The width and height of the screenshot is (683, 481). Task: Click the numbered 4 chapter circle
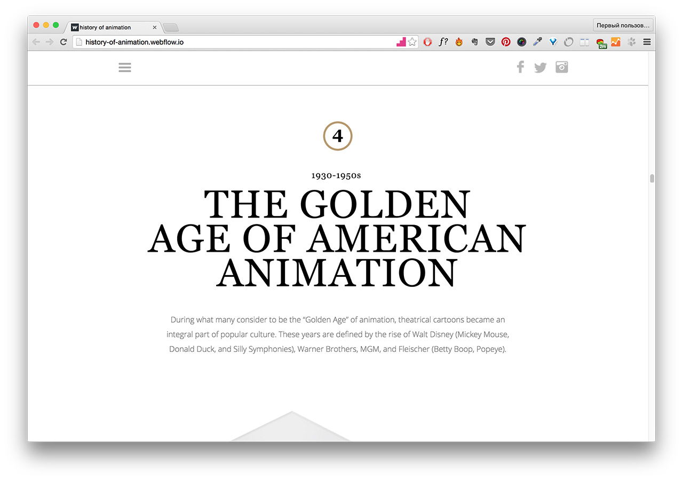pos(338,136)
